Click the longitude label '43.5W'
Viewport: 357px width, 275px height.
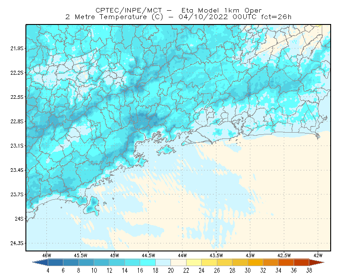216,255
